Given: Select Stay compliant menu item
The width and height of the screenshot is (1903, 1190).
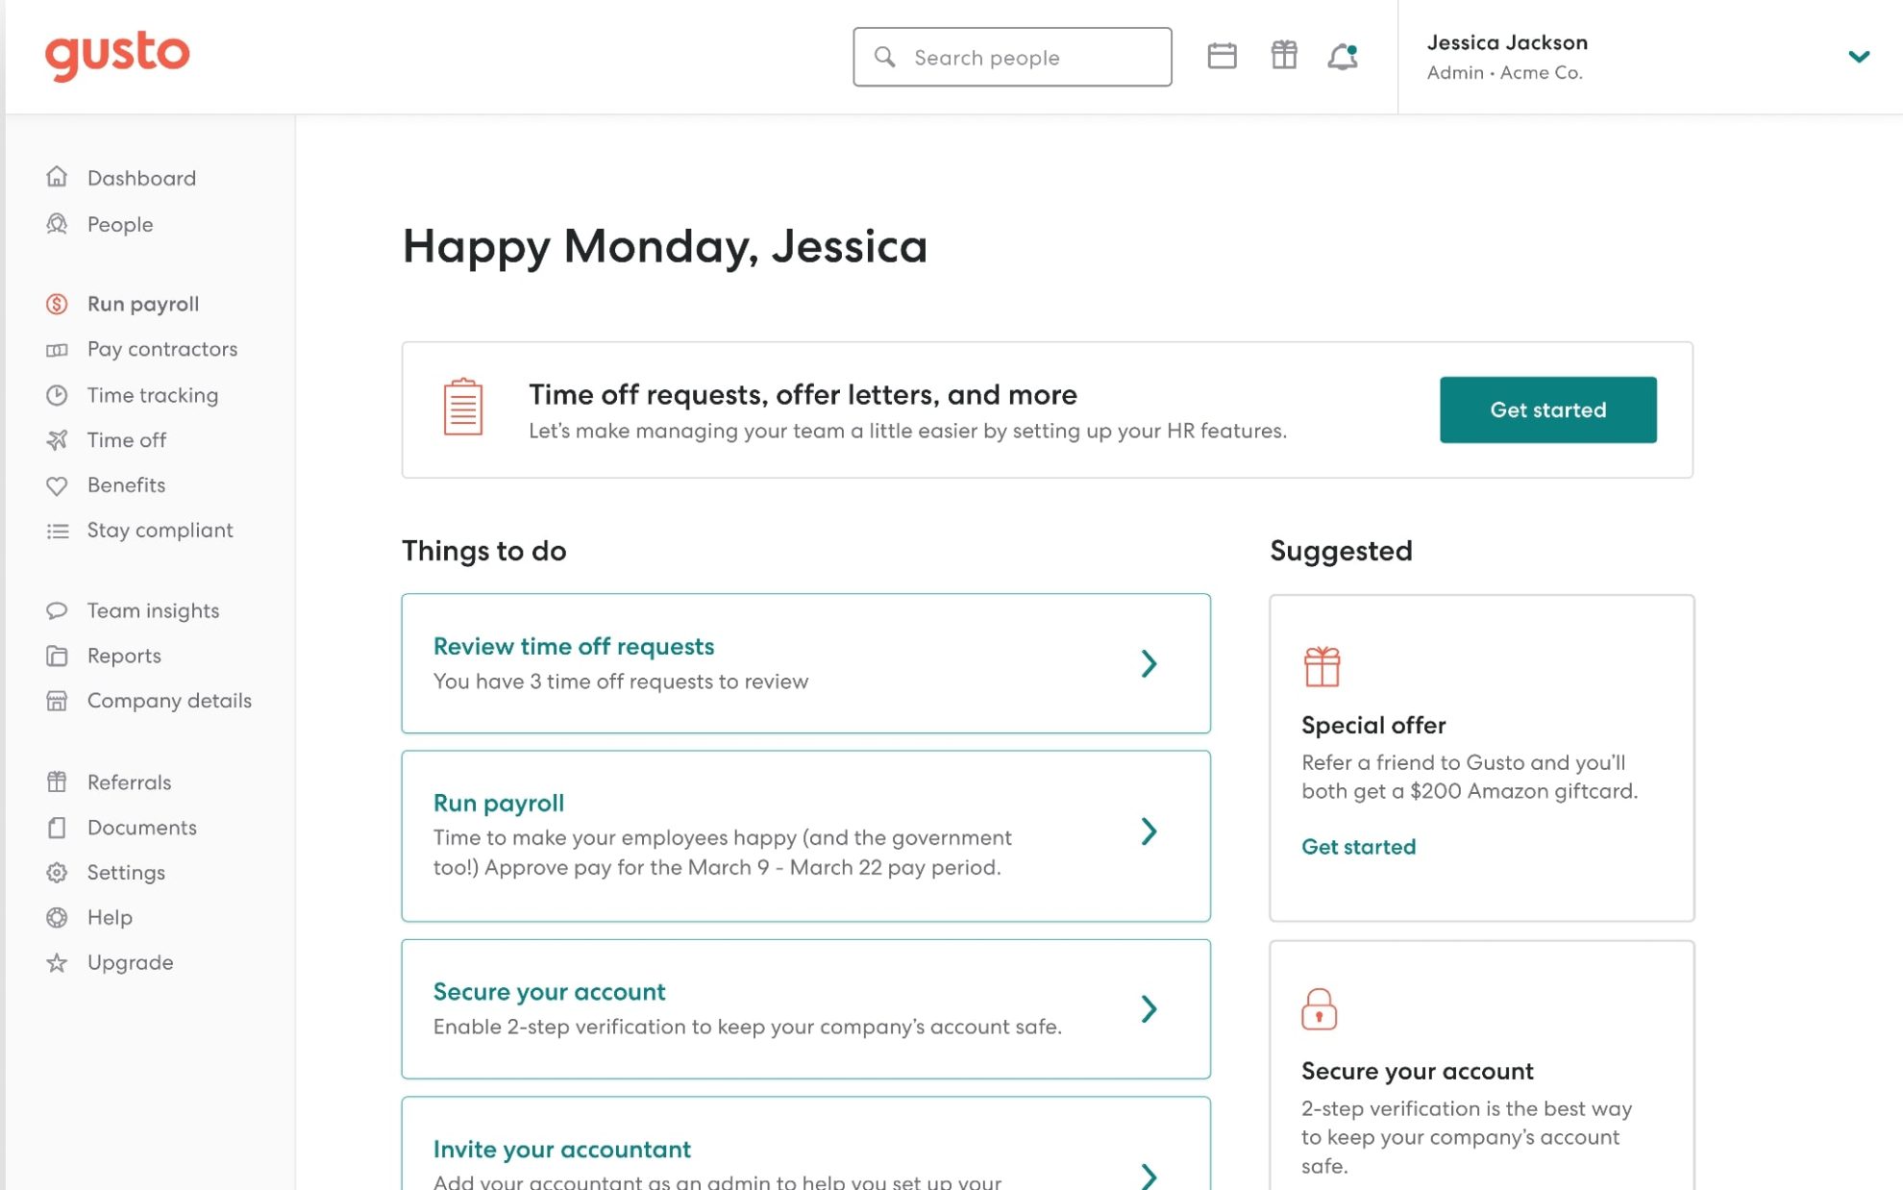Looking at the screenshot, I should pos(161,528).
